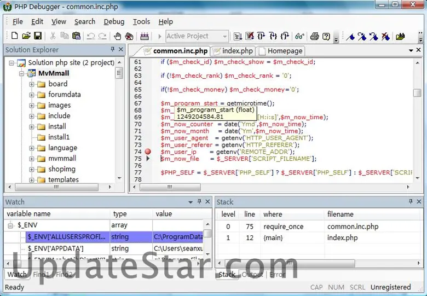The height and width of the screenshot is (296, 427).
Task: Click the Step Into braces icon
Action: 261,36
